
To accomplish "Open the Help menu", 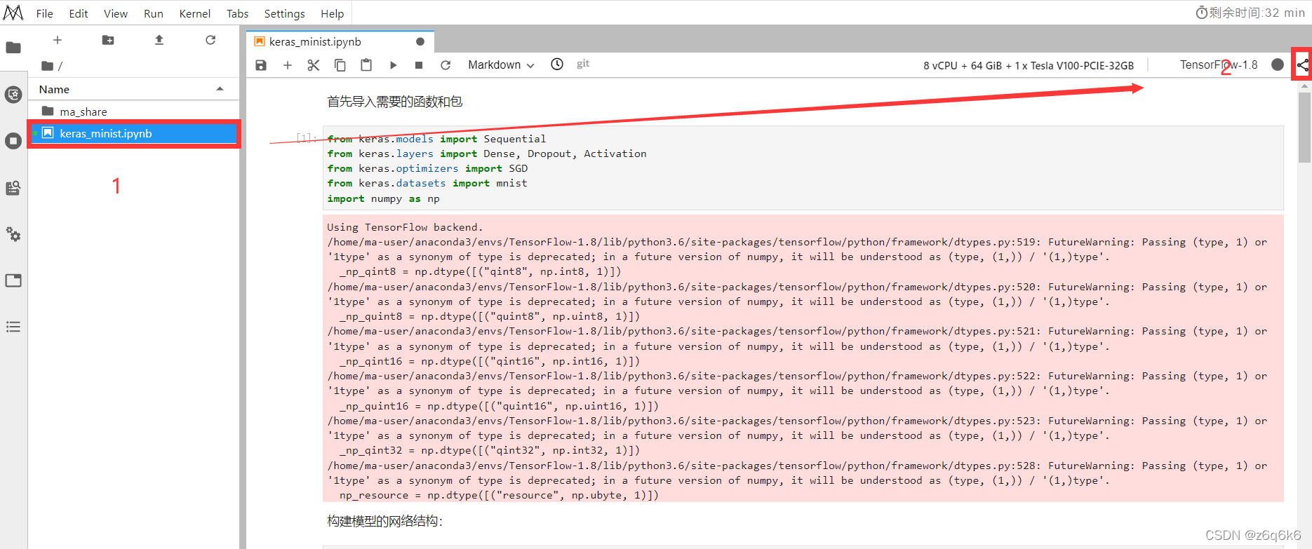I will tap(333, 13).
